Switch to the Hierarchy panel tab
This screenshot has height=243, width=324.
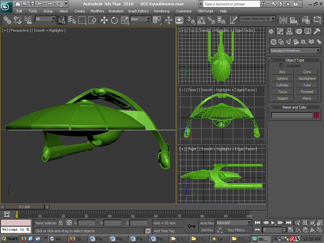coord(289,31)
